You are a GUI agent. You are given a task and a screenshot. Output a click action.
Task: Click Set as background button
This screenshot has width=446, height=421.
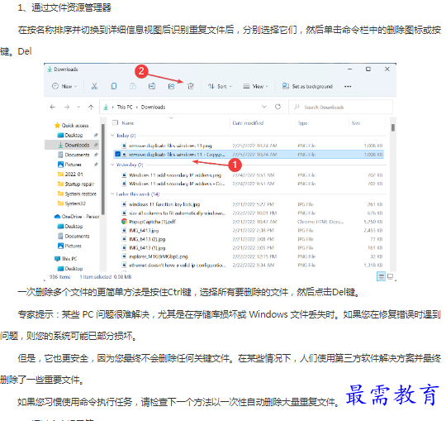click(307, 86)
